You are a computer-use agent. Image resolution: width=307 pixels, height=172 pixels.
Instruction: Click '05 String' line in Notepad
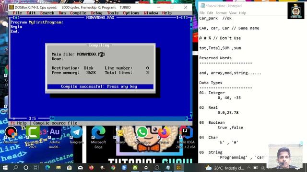tap(211, 152)
